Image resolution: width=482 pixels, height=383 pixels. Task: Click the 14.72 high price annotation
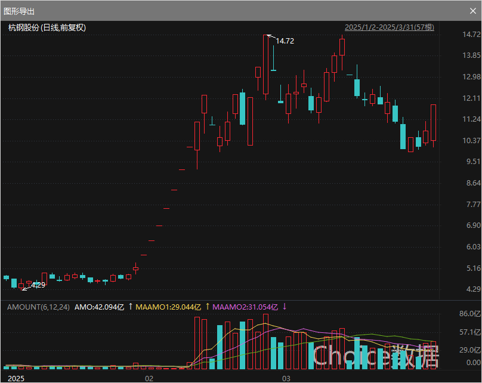[285, 41]
